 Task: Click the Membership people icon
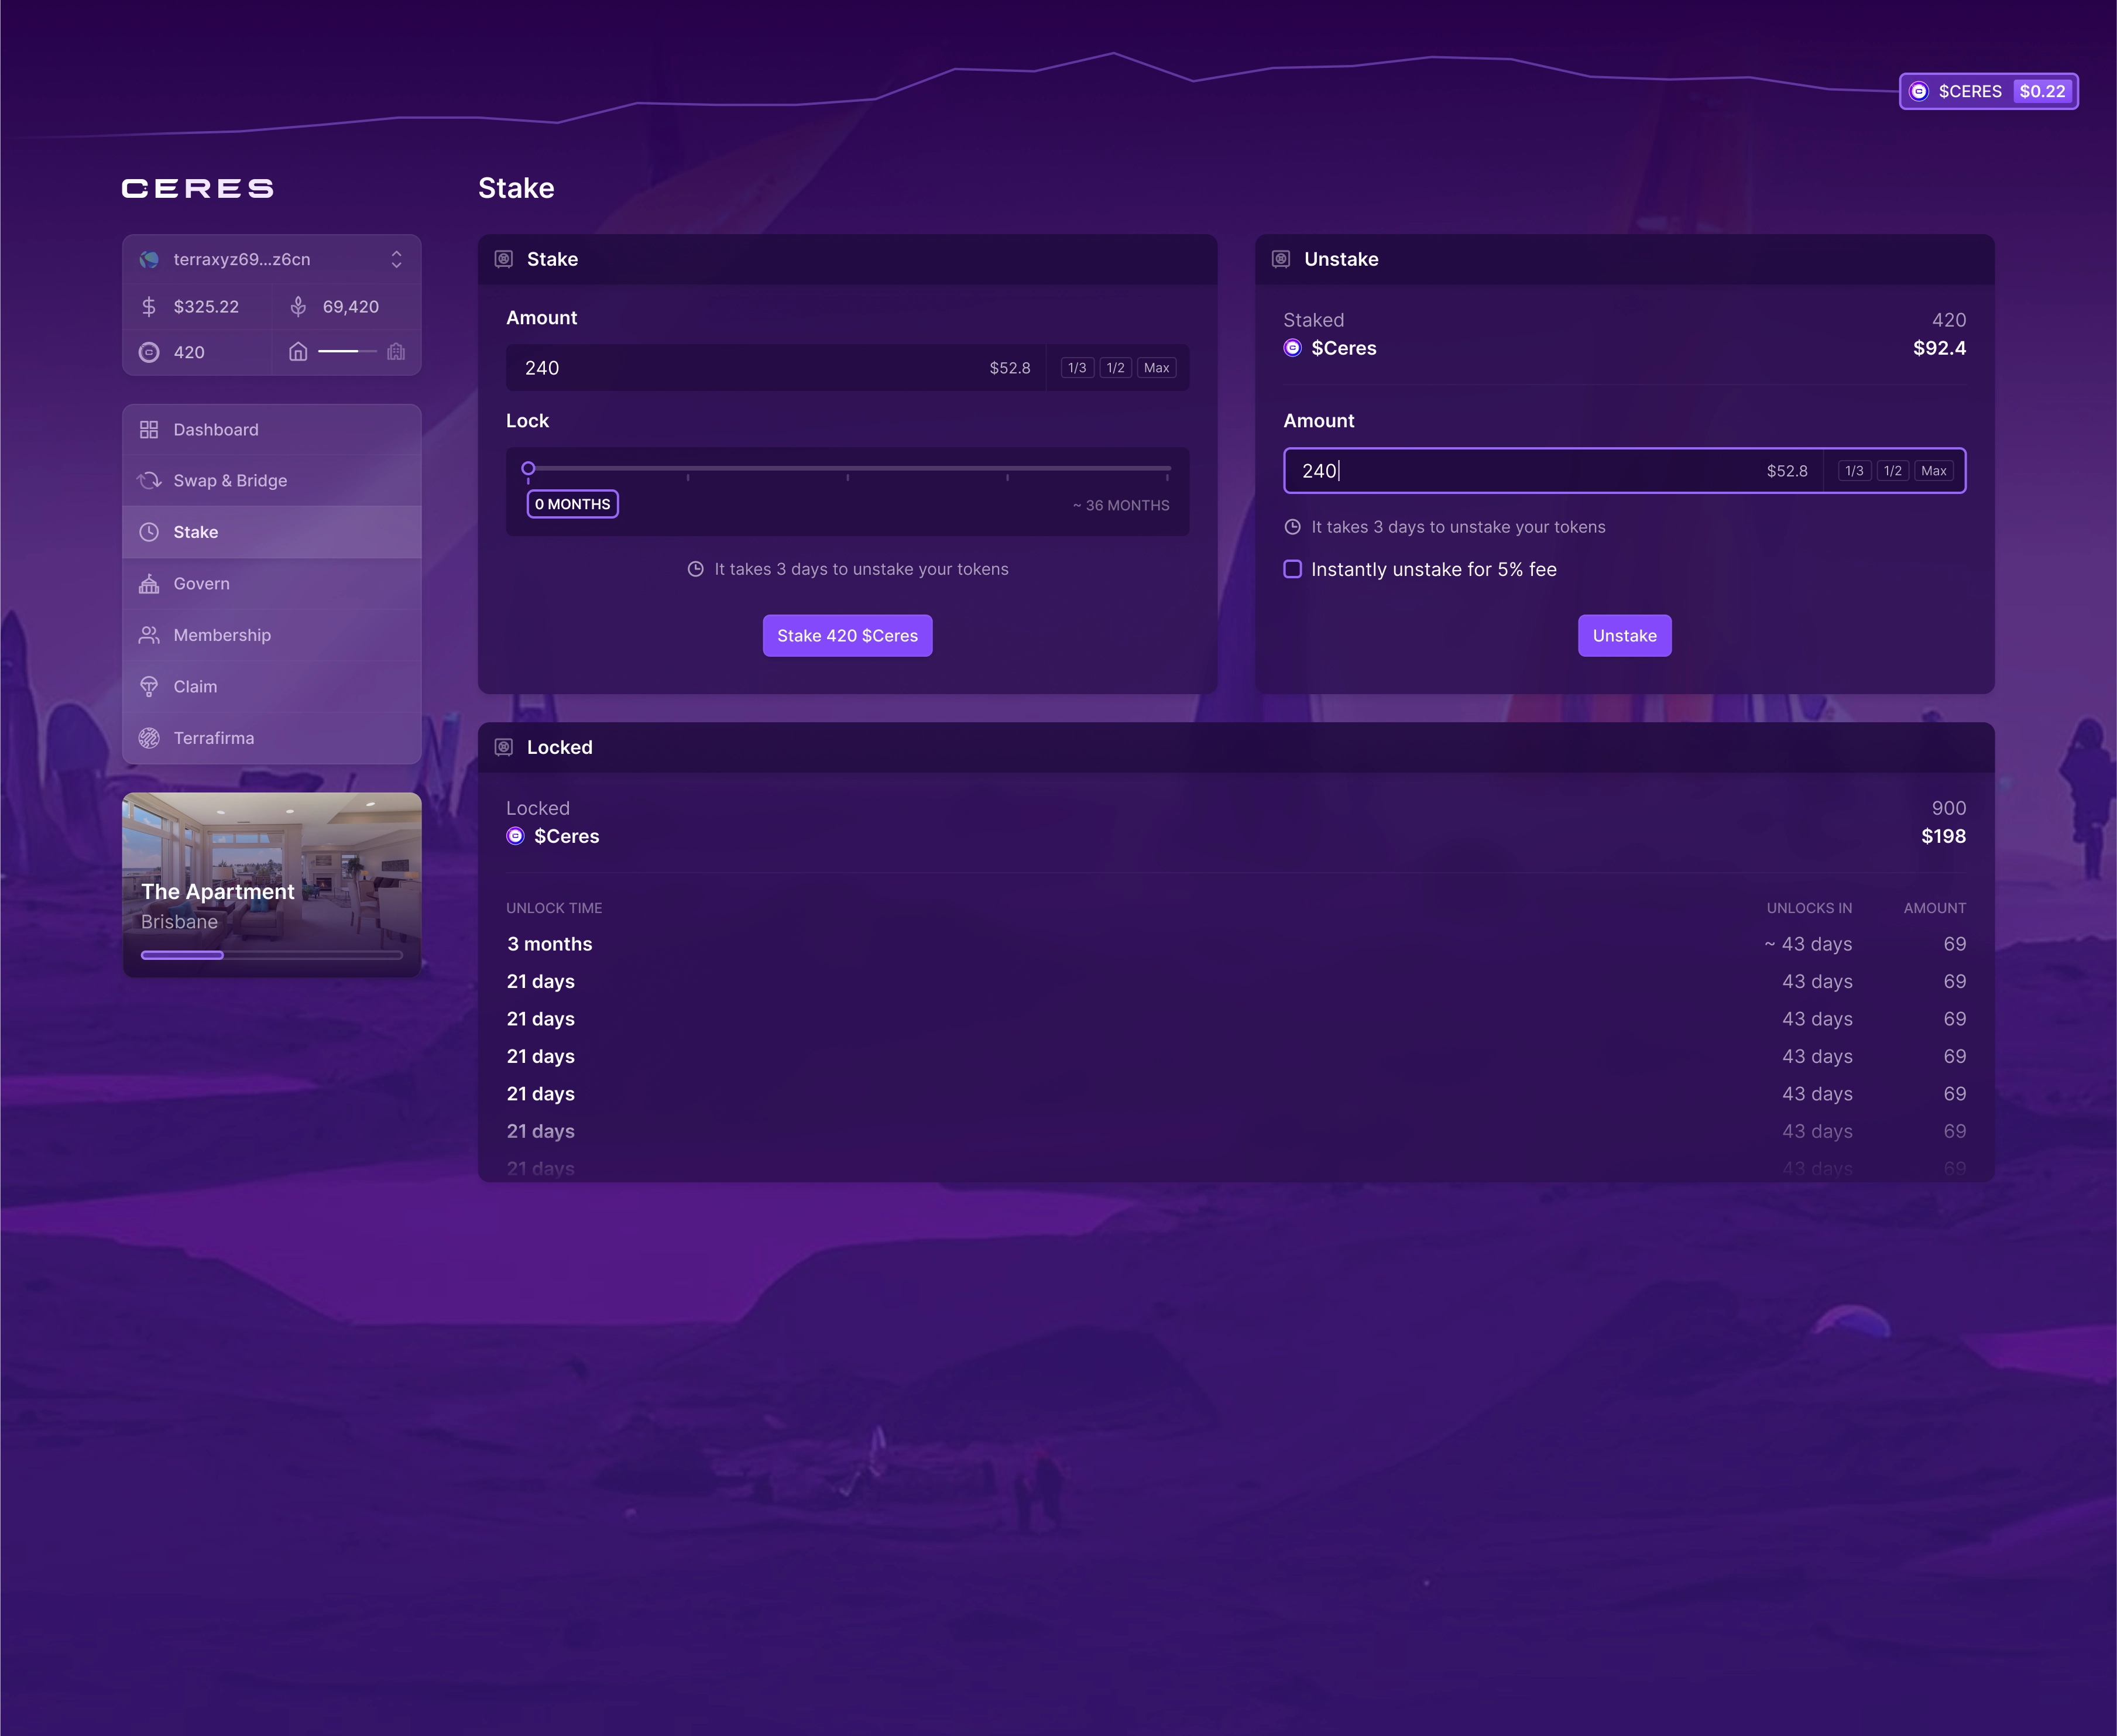(x=149, y=635)
